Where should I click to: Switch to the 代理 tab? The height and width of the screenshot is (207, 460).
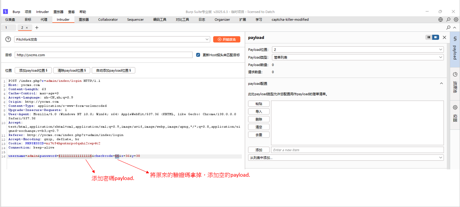pyautogui.click(x=44, y=20)
